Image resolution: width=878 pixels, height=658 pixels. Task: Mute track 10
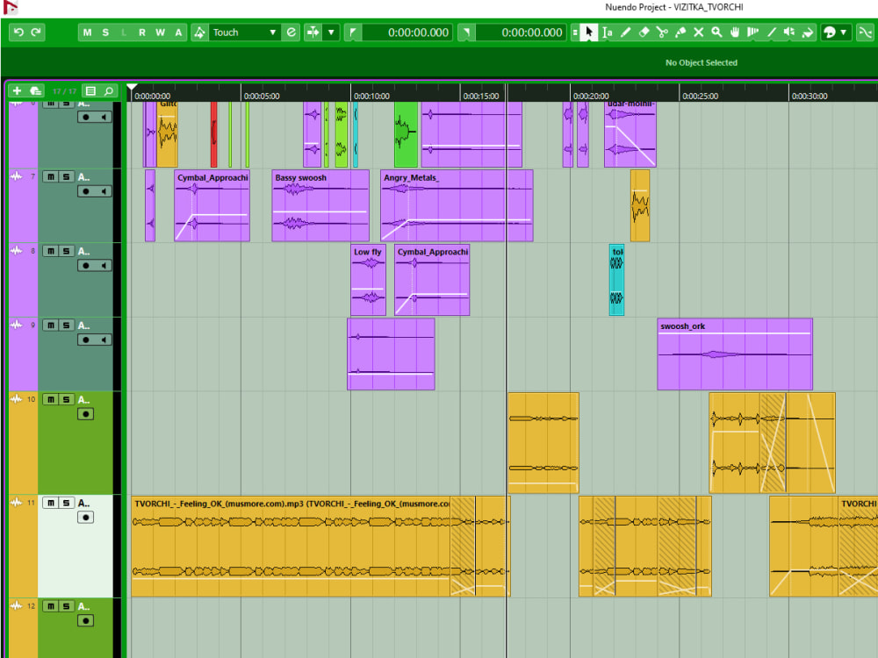(51, 399)
